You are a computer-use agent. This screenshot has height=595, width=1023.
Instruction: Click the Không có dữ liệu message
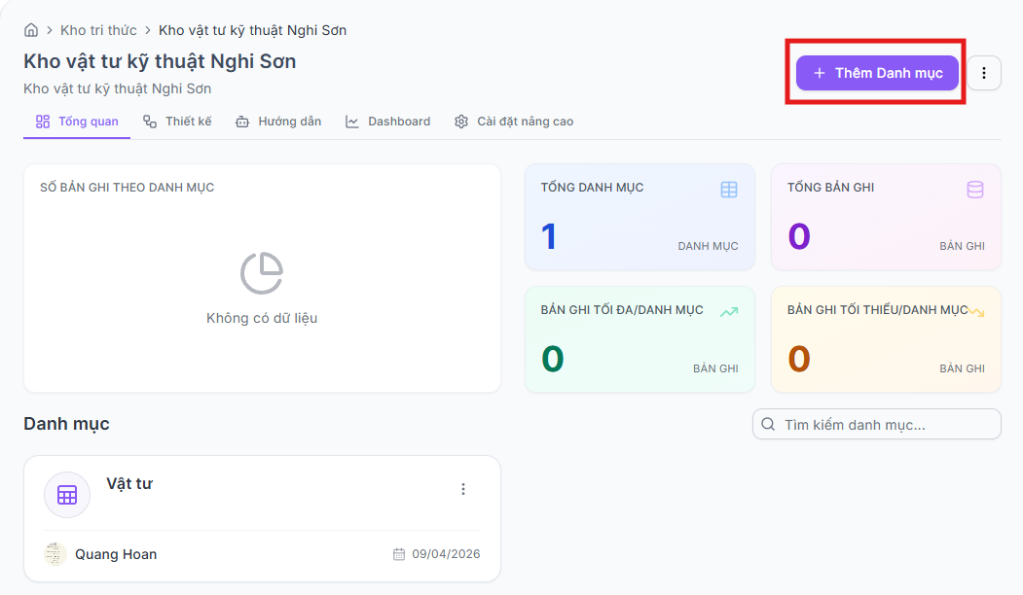pyautogui.click(x=262, y=318)
